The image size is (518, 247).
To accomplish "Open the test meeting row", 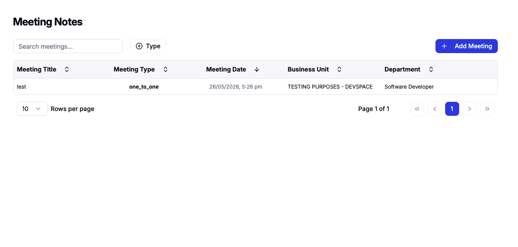I will coord(255,86).
